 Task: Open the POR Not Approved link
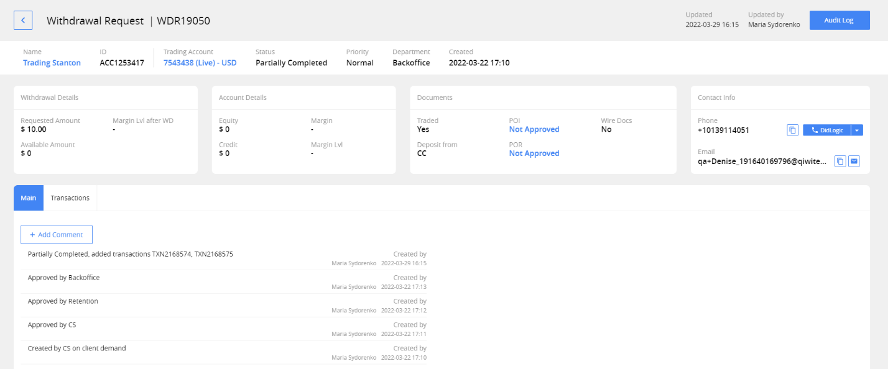(534, 153)
